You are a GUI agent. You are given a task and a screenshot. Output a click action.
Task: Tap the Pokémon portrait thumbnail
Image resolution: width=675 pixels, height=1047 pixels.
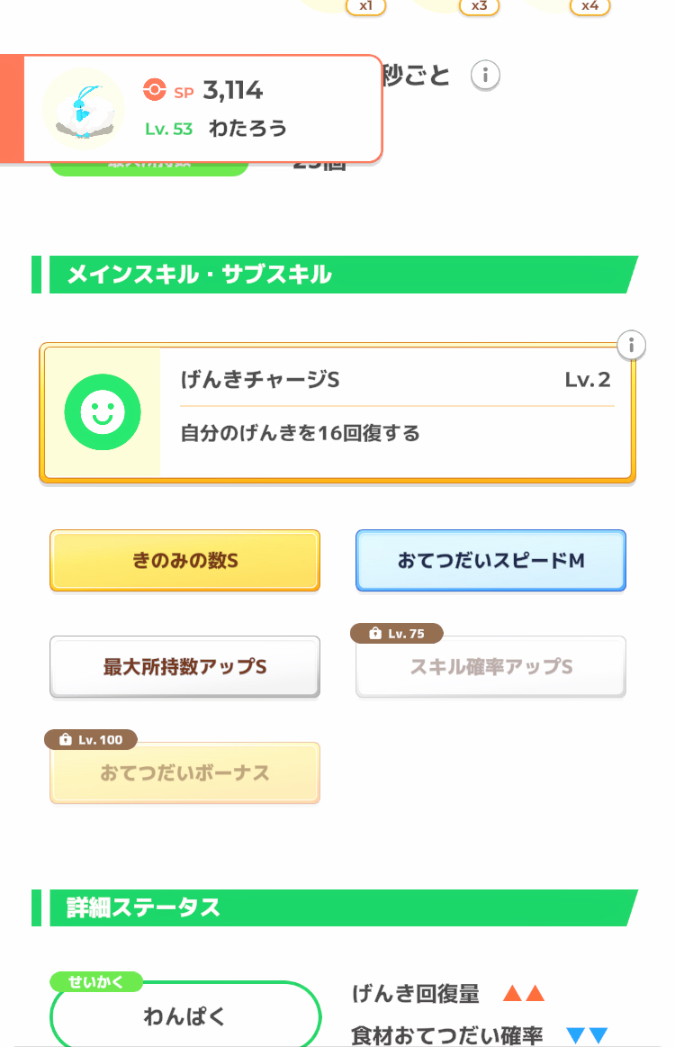[84, 109]
